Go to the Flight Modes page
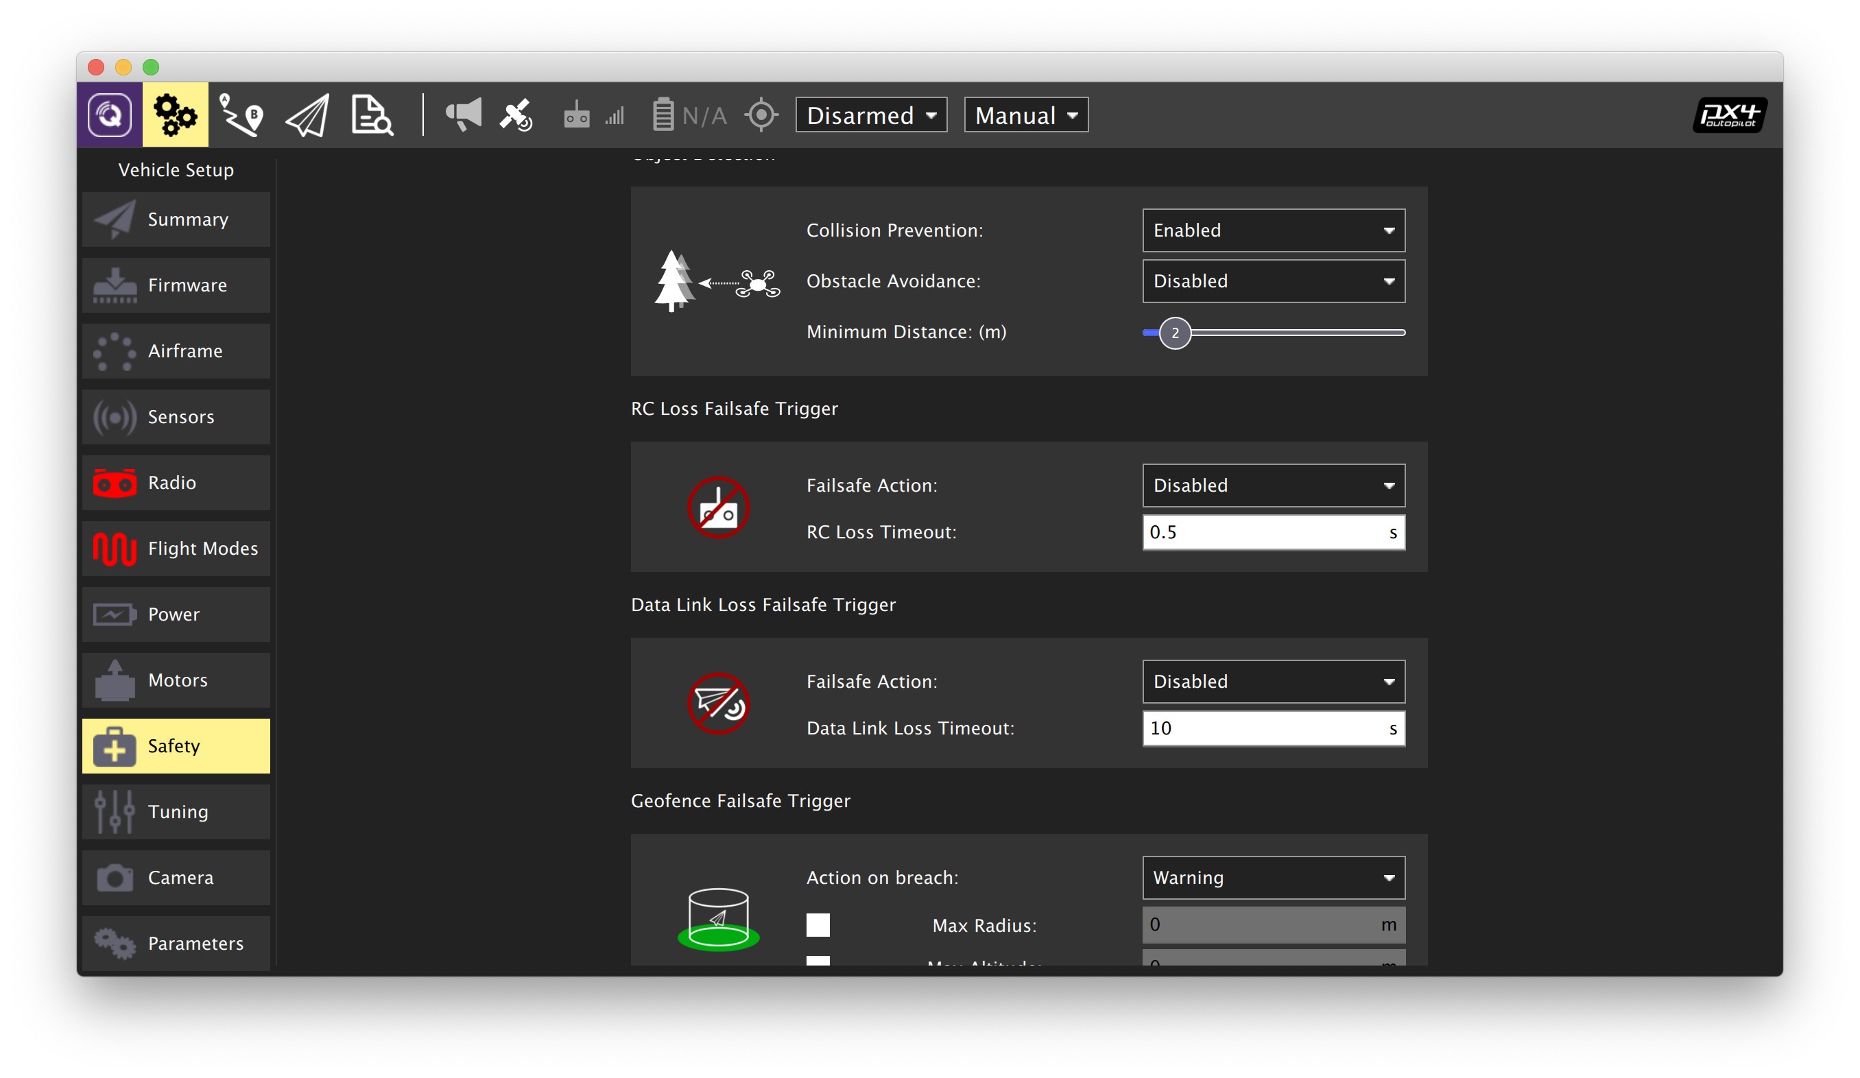Viewport: 1860px width, 1078px height. click(176, 549)
